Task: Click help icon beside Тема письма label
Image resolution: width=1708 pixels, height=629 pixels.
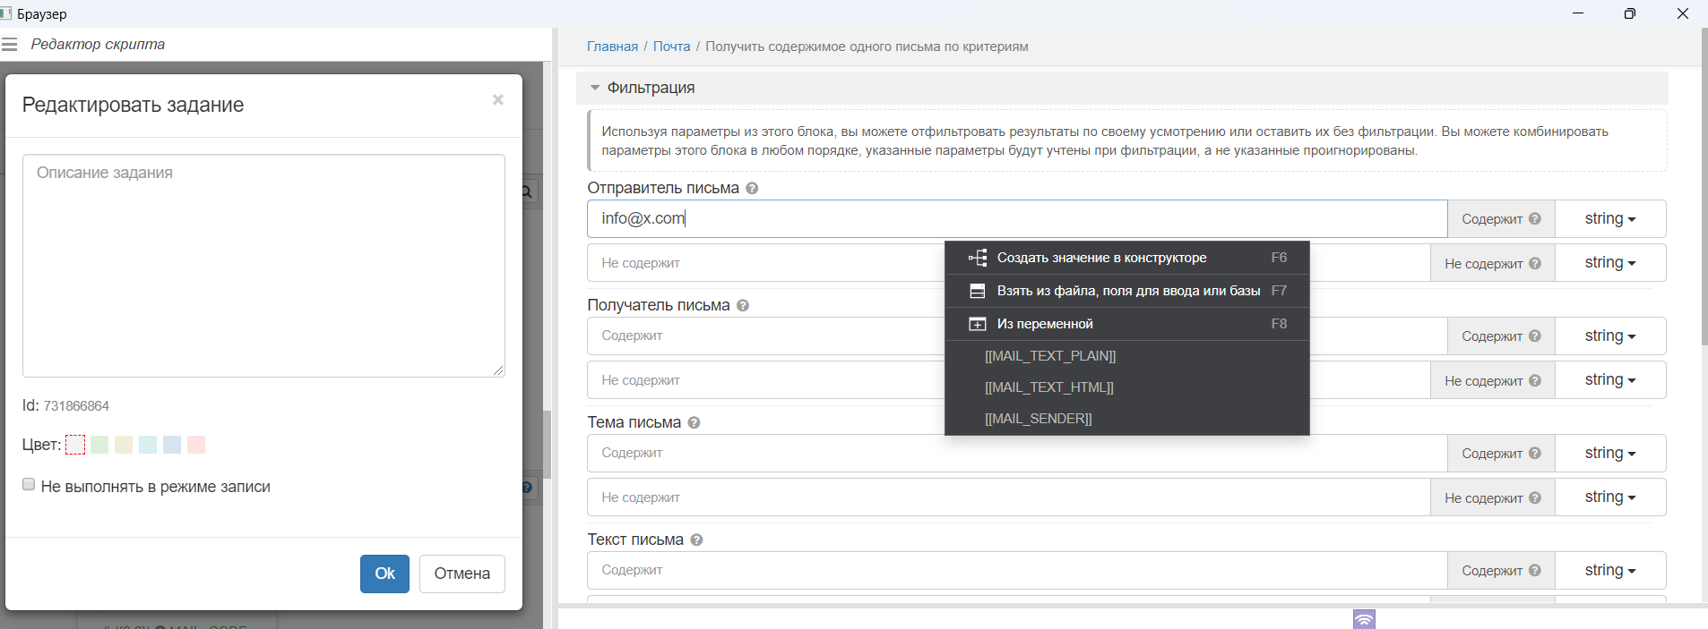Action: (694, 423)
